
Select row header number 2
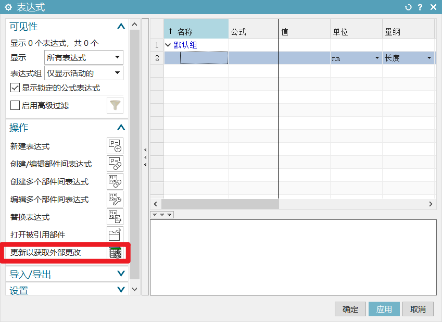[157, 58]
